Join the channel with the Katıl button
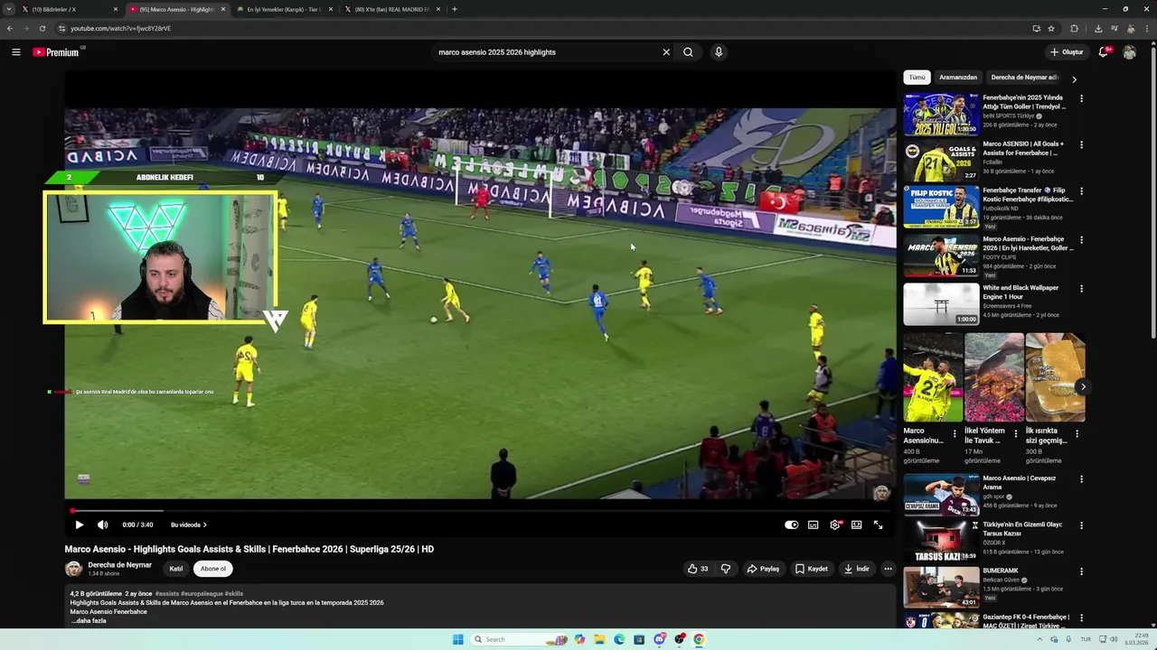Screen dimensions: 1157x650 (176, 569)
